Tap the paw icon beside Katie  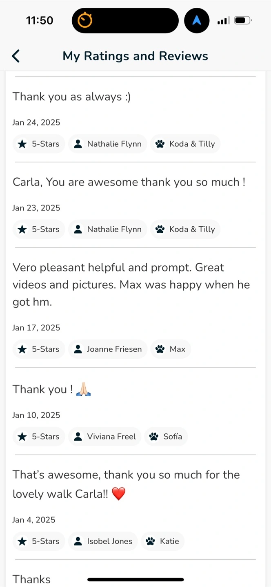(151, 541)
